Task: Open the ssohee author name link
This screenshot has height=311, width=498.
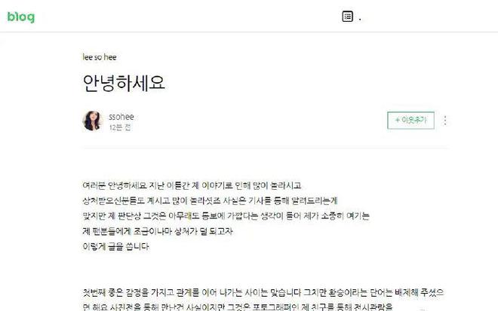Action: (121, 117)
